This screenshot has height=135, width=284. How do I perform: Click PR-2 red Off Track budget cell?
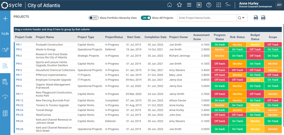point(255,49)
